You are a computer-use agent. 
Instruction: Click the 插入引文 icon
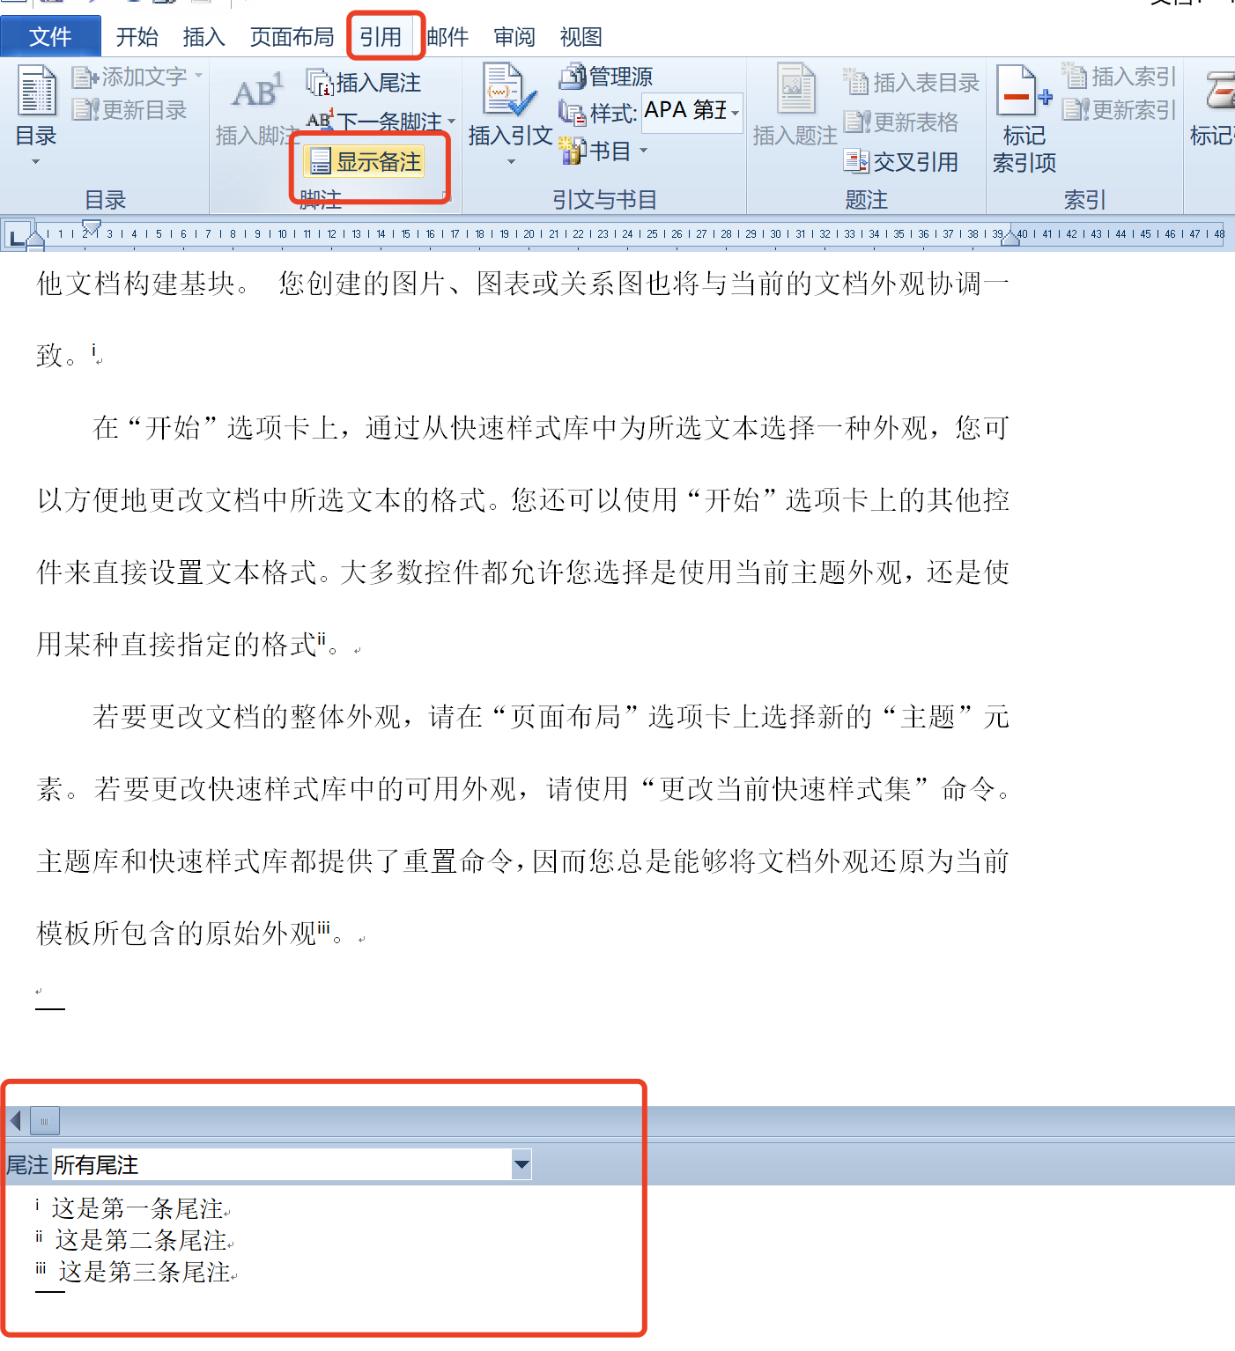[508, 90]
